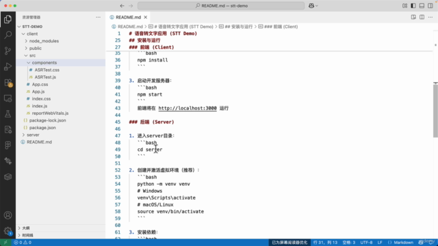Customize layout icon in title bar
The width and height of the screenshot is (438, 246).
click(404, 5)
